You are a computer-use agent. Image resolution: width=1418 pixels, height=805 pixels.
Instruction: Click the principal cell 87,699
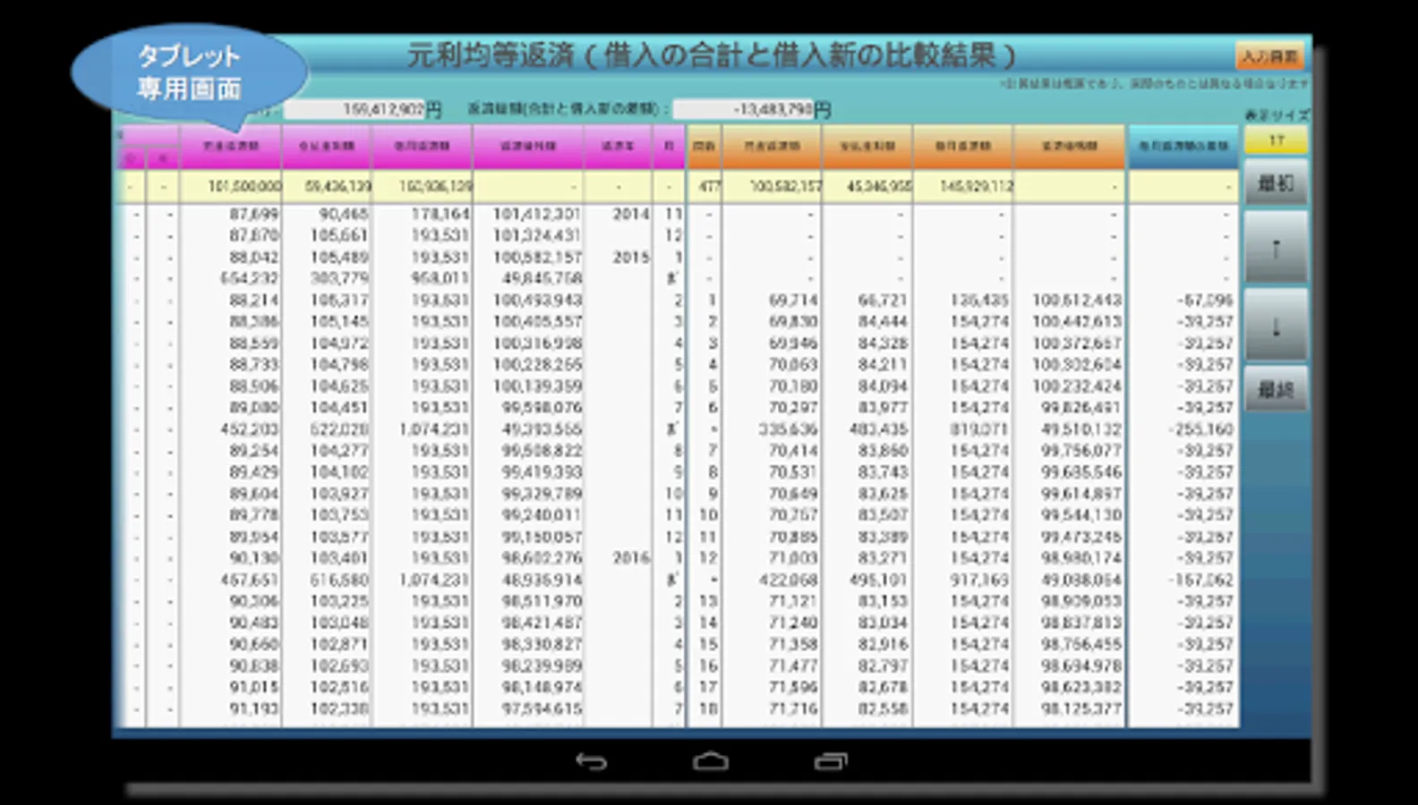253,215
